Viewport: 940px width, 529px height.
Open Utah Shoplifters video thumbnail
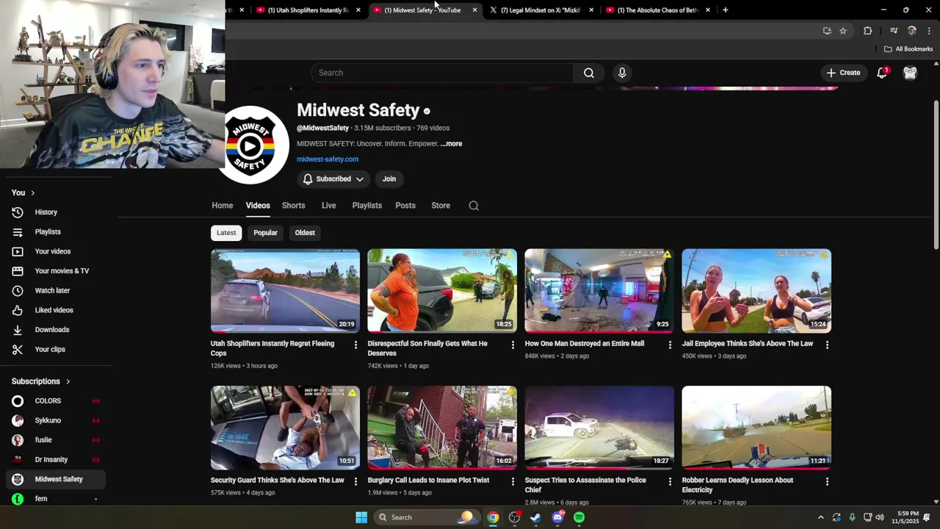click(x=285, y=291)
